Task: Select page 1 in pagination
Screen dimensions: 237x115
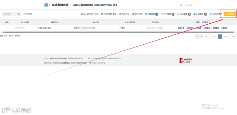Action: pyautogui.click(x=220, y=36)
